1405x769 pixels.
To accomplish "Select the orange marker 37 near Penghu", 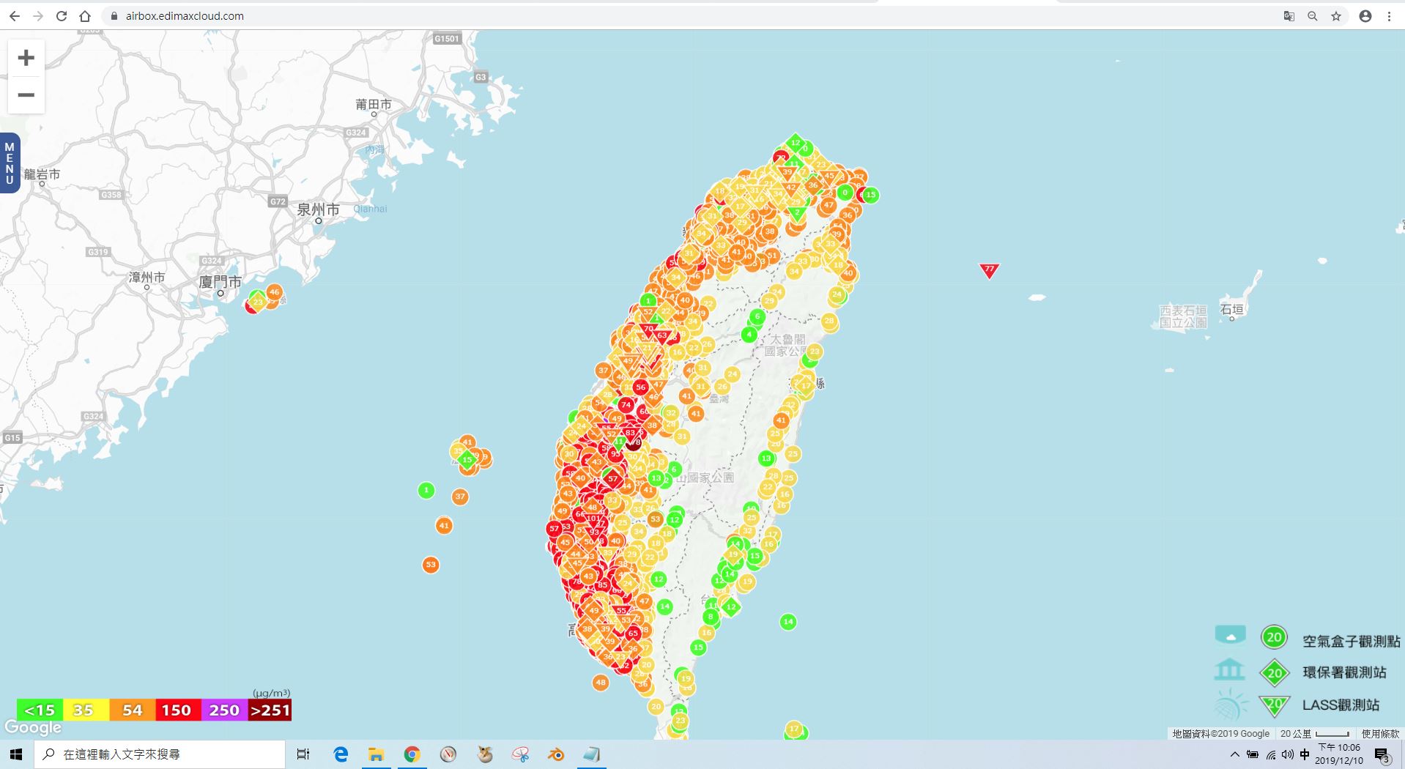I will pos(460,497).
